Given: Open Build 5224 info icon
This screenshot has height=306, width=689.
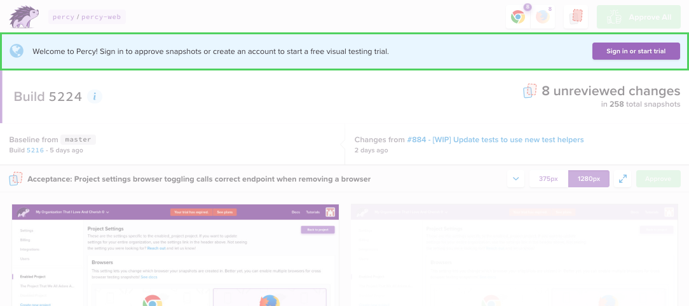Looking at the screenshot, I should pyautogui.click(x=95, y=96).
